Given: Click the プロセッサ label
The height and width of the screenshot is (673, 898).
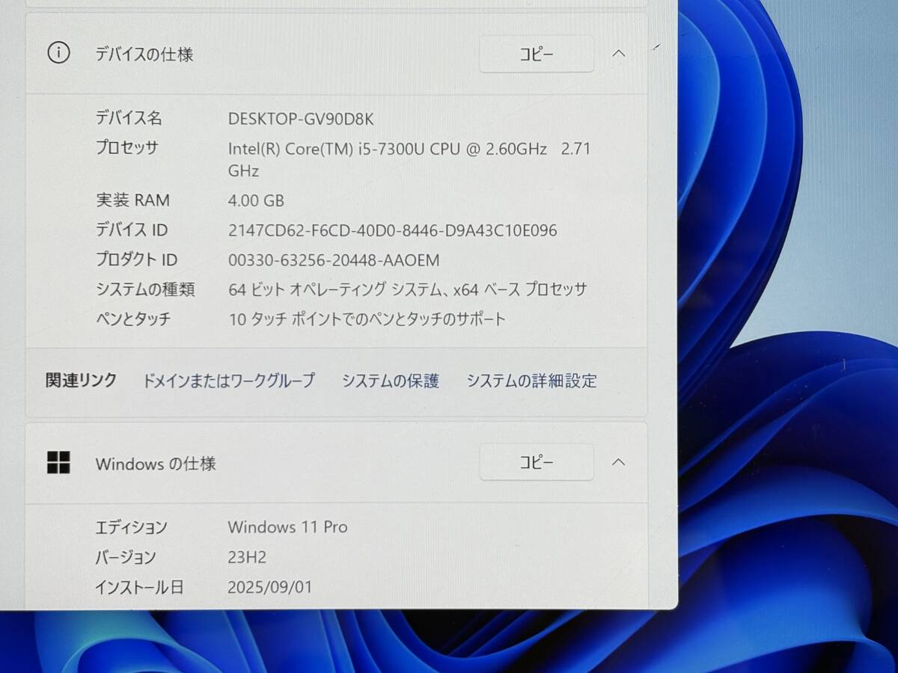Looking at the screenshot, I should pyautogui.click(x=126, y=147).
